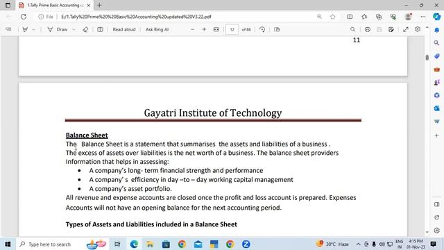The image size is (444, 250).
Task: Sidebar notifications bell icon
Action: (x=437, y=30)
